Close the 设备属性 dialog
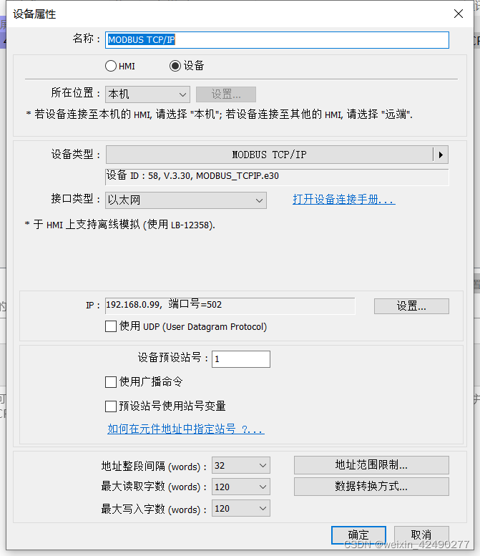 (x=459, y=14)
